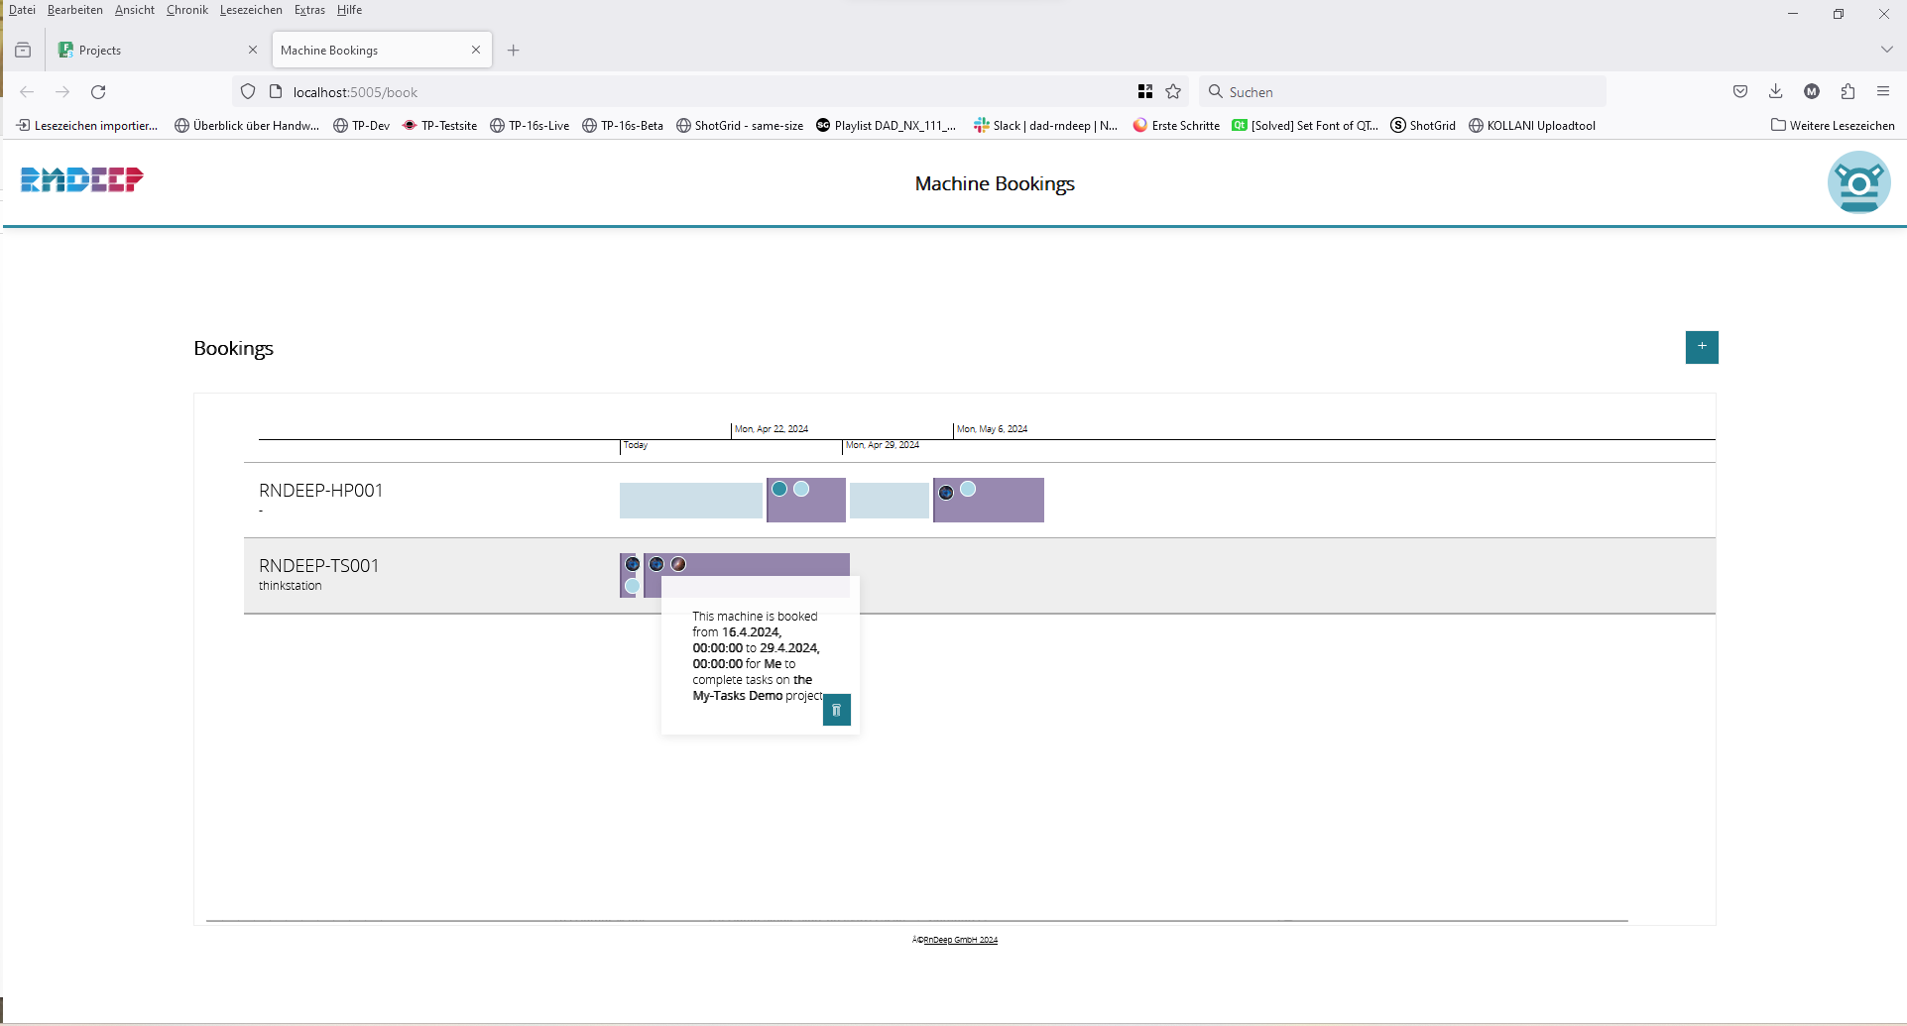Open the Lesezeichen menu
Screen dimensions: 1907x1026
click(251, 10)
